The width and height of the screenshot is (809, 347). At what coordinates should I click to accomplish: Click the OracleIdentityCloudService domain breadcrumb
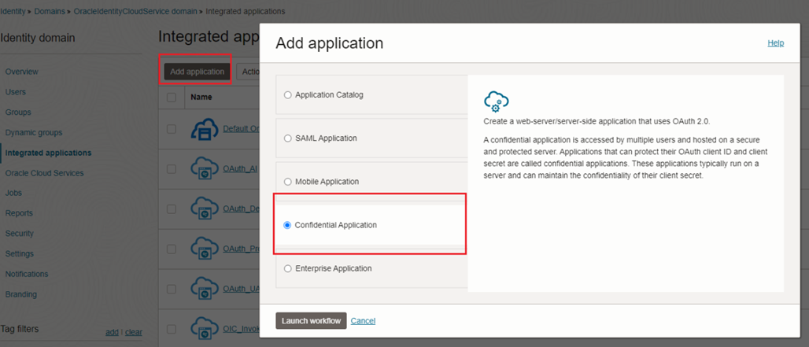pyautogui.click(x=135, y=11)
